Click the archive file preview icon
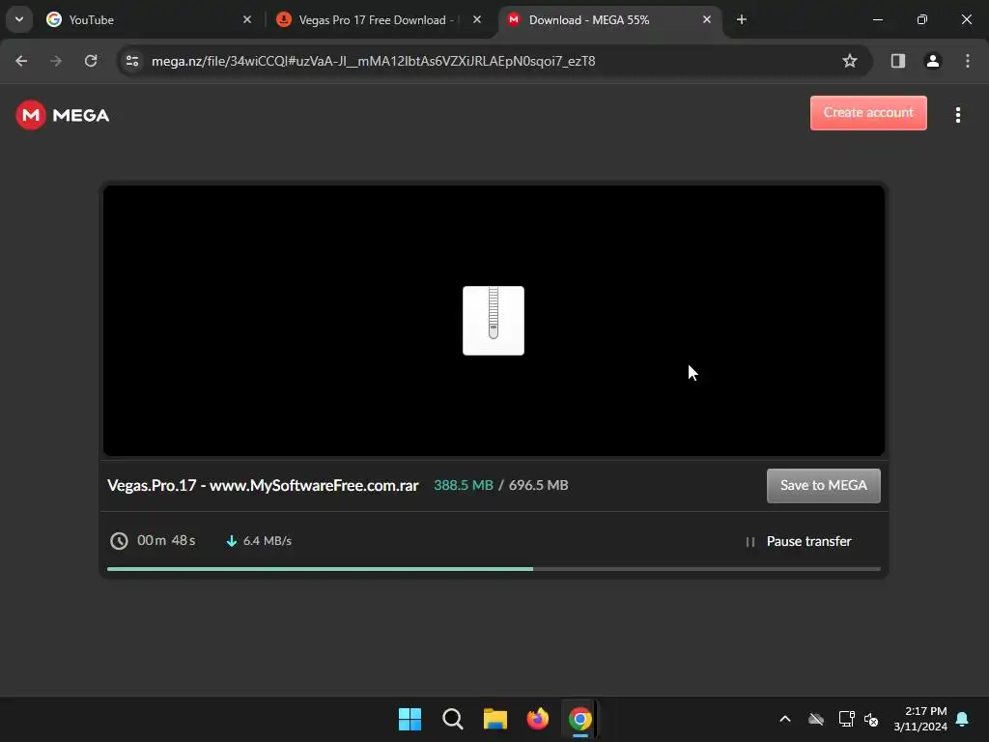Viewport: 989px width, 742px height. [x=494, y=321]
